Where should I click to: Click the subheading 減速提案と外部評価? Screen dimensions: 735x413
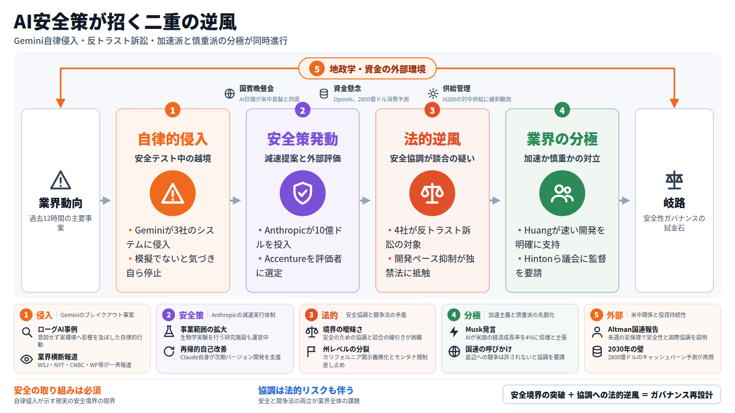pyautogui.click(x=303, y=158)
